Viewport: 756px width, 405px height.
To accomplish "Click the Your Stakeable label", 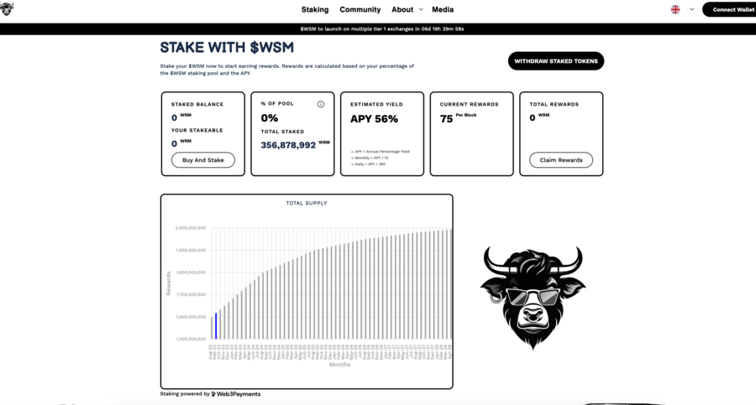I will [x=197, y=131].
